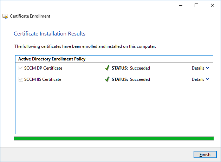Expand Details for SCCM IIS Certificate
This screenshot has height=162, width=221.
pyautogui.click(x=200, y=79)
